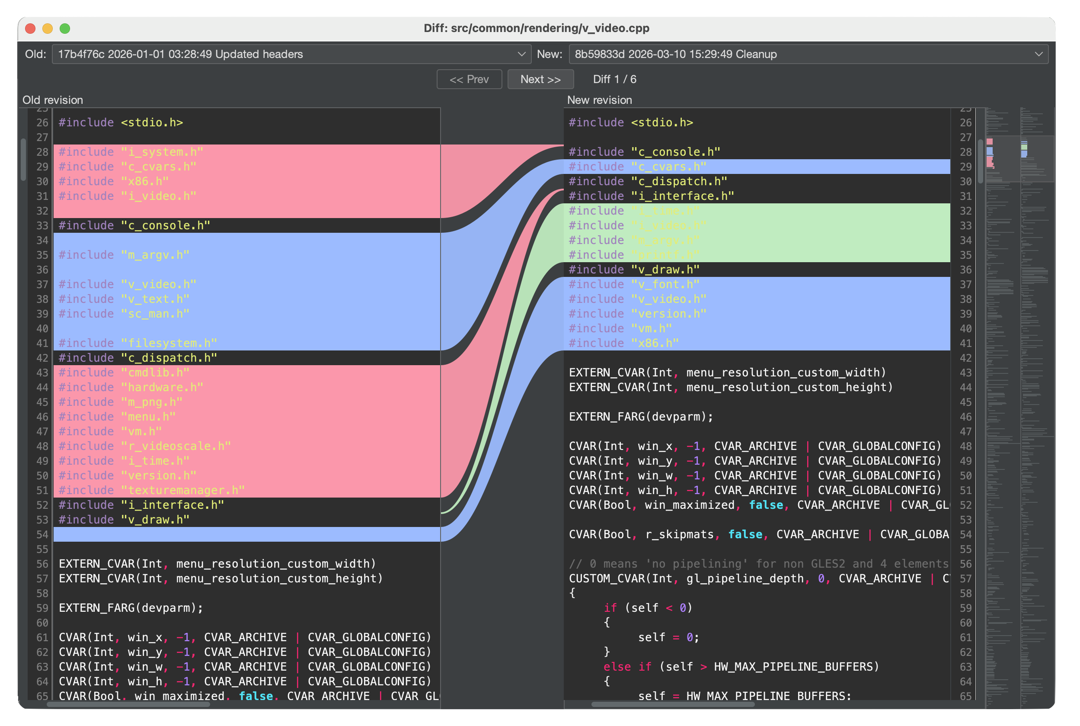Click line number 54 in the new revision gutter

pos(966,534)
